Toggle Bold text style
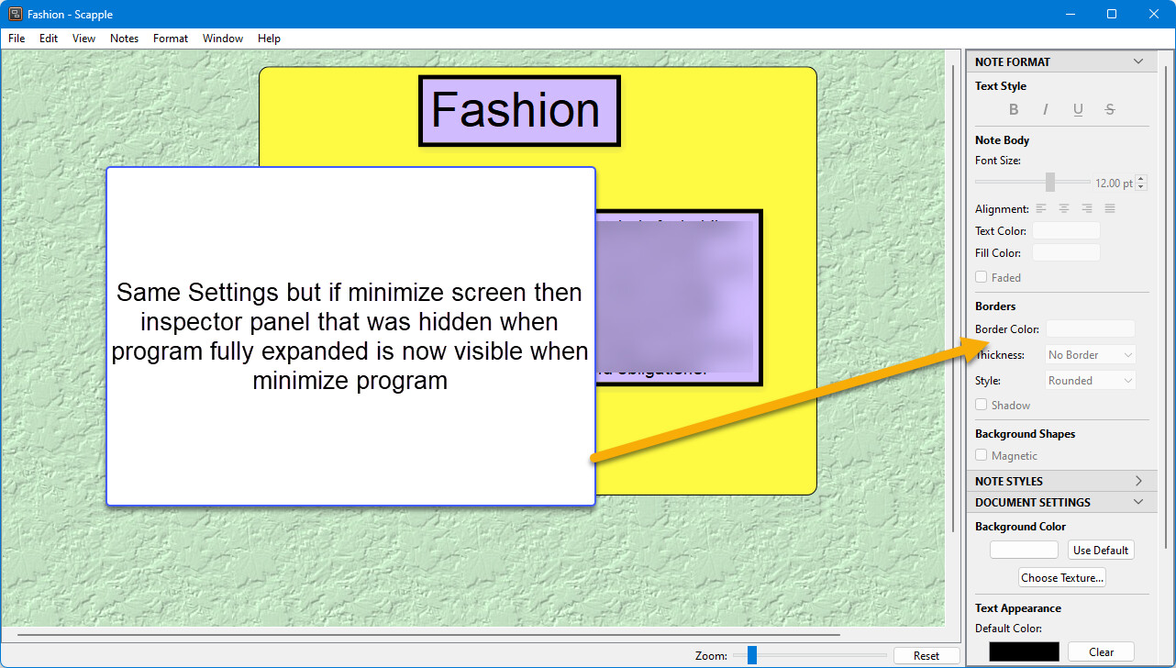This screenshot has height=668, width=1176. click(x=1014, y=109)
